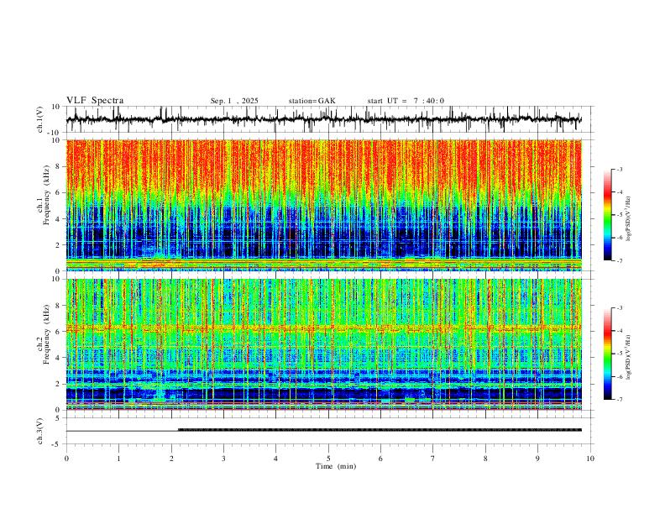665x514 pixels.
Task: Click the 'ch.1(V)' waveform axis label
Action: 40,119
